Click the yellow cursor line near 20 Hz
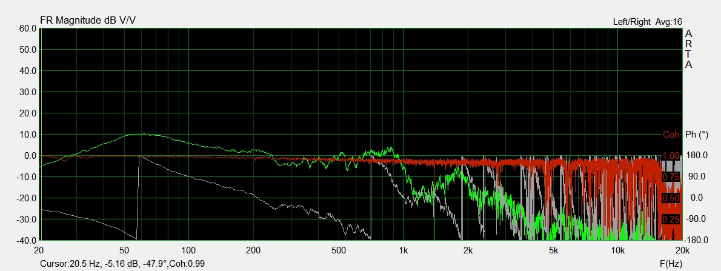Screen dimensions: 721x271 pyautogui.click(x=41, y=134)
